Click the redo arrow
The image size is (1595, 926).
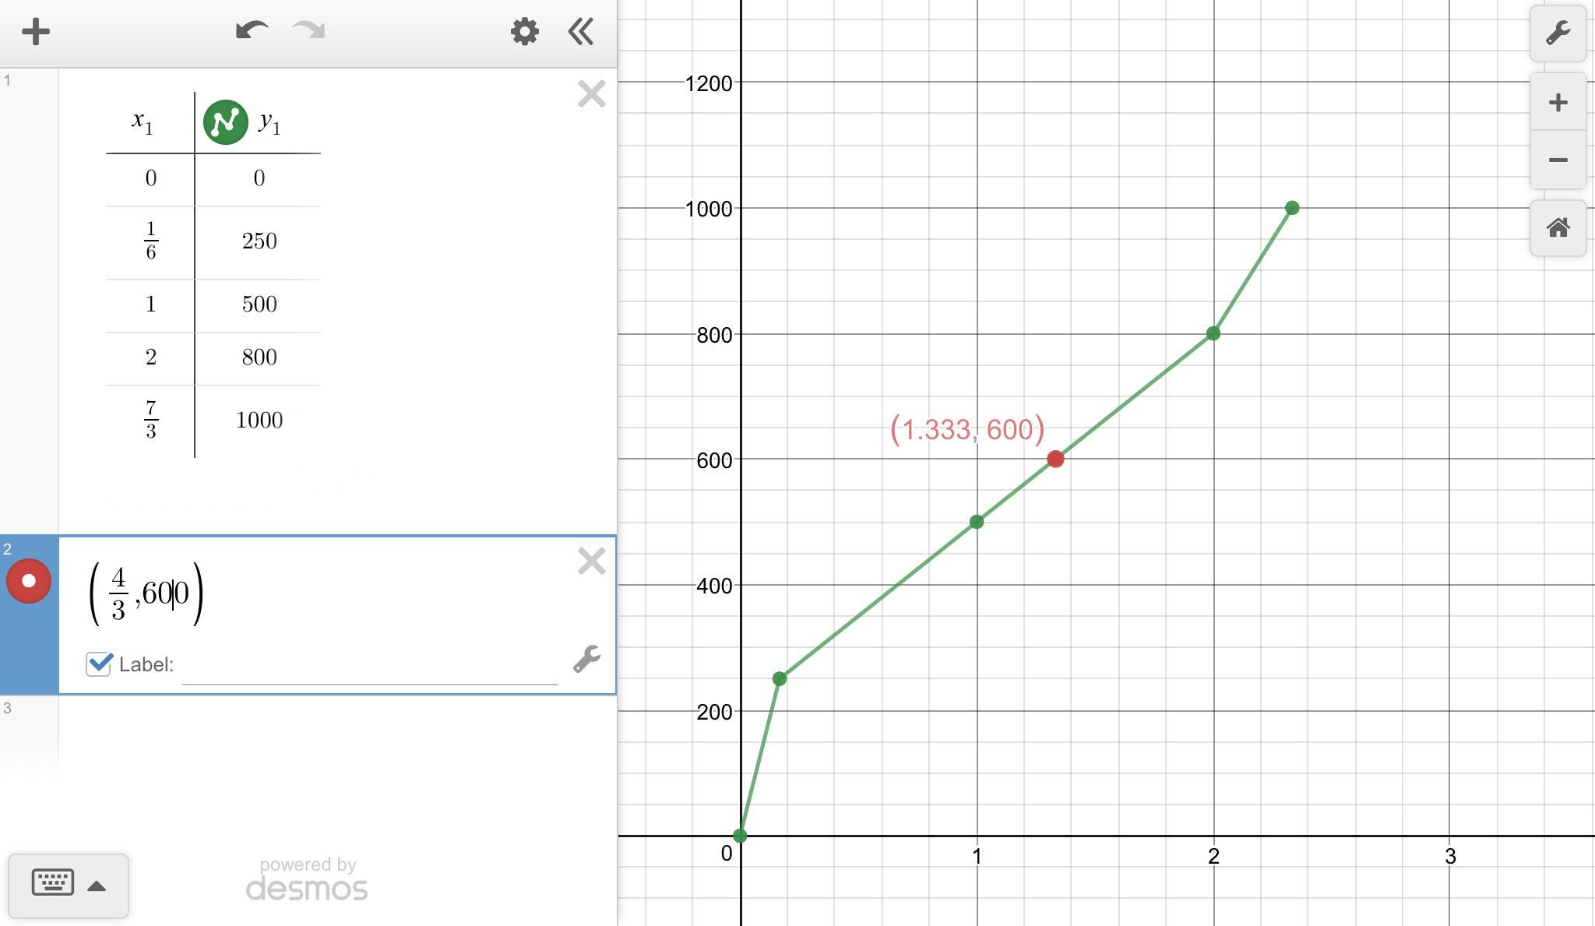point(309,31)
